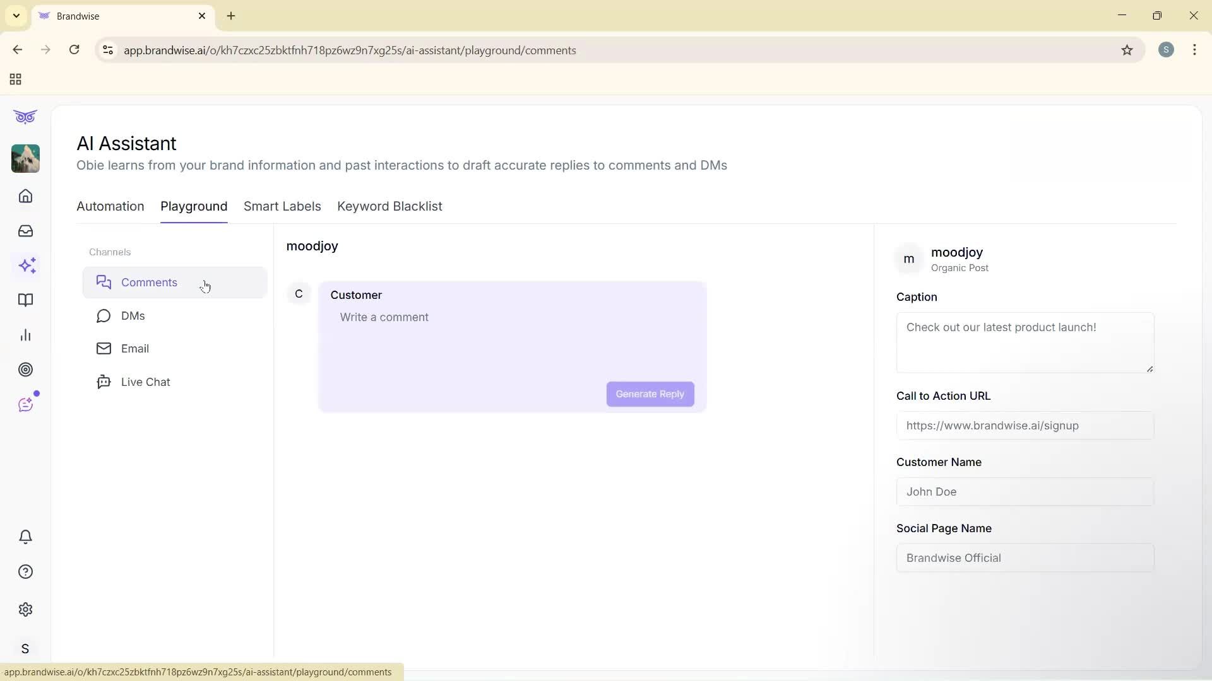Open the browser tab search chevron

click(x=16, y=16)
